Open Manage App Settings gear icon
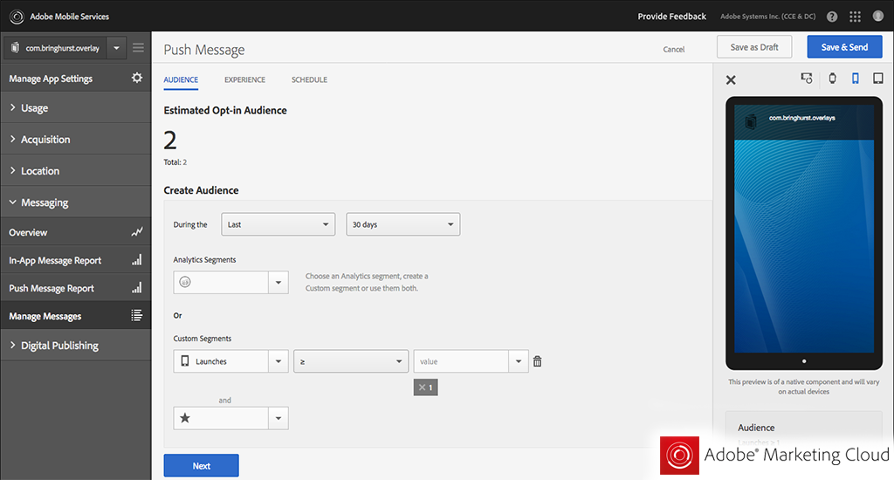Screen dimensions: 894x480 click(x=136, y=79)
